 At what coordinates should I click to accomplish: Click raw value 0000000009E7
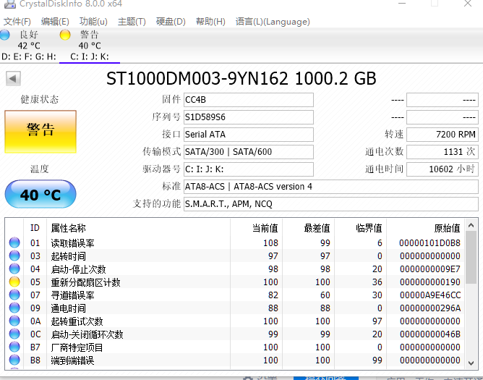tap(430, 269)
